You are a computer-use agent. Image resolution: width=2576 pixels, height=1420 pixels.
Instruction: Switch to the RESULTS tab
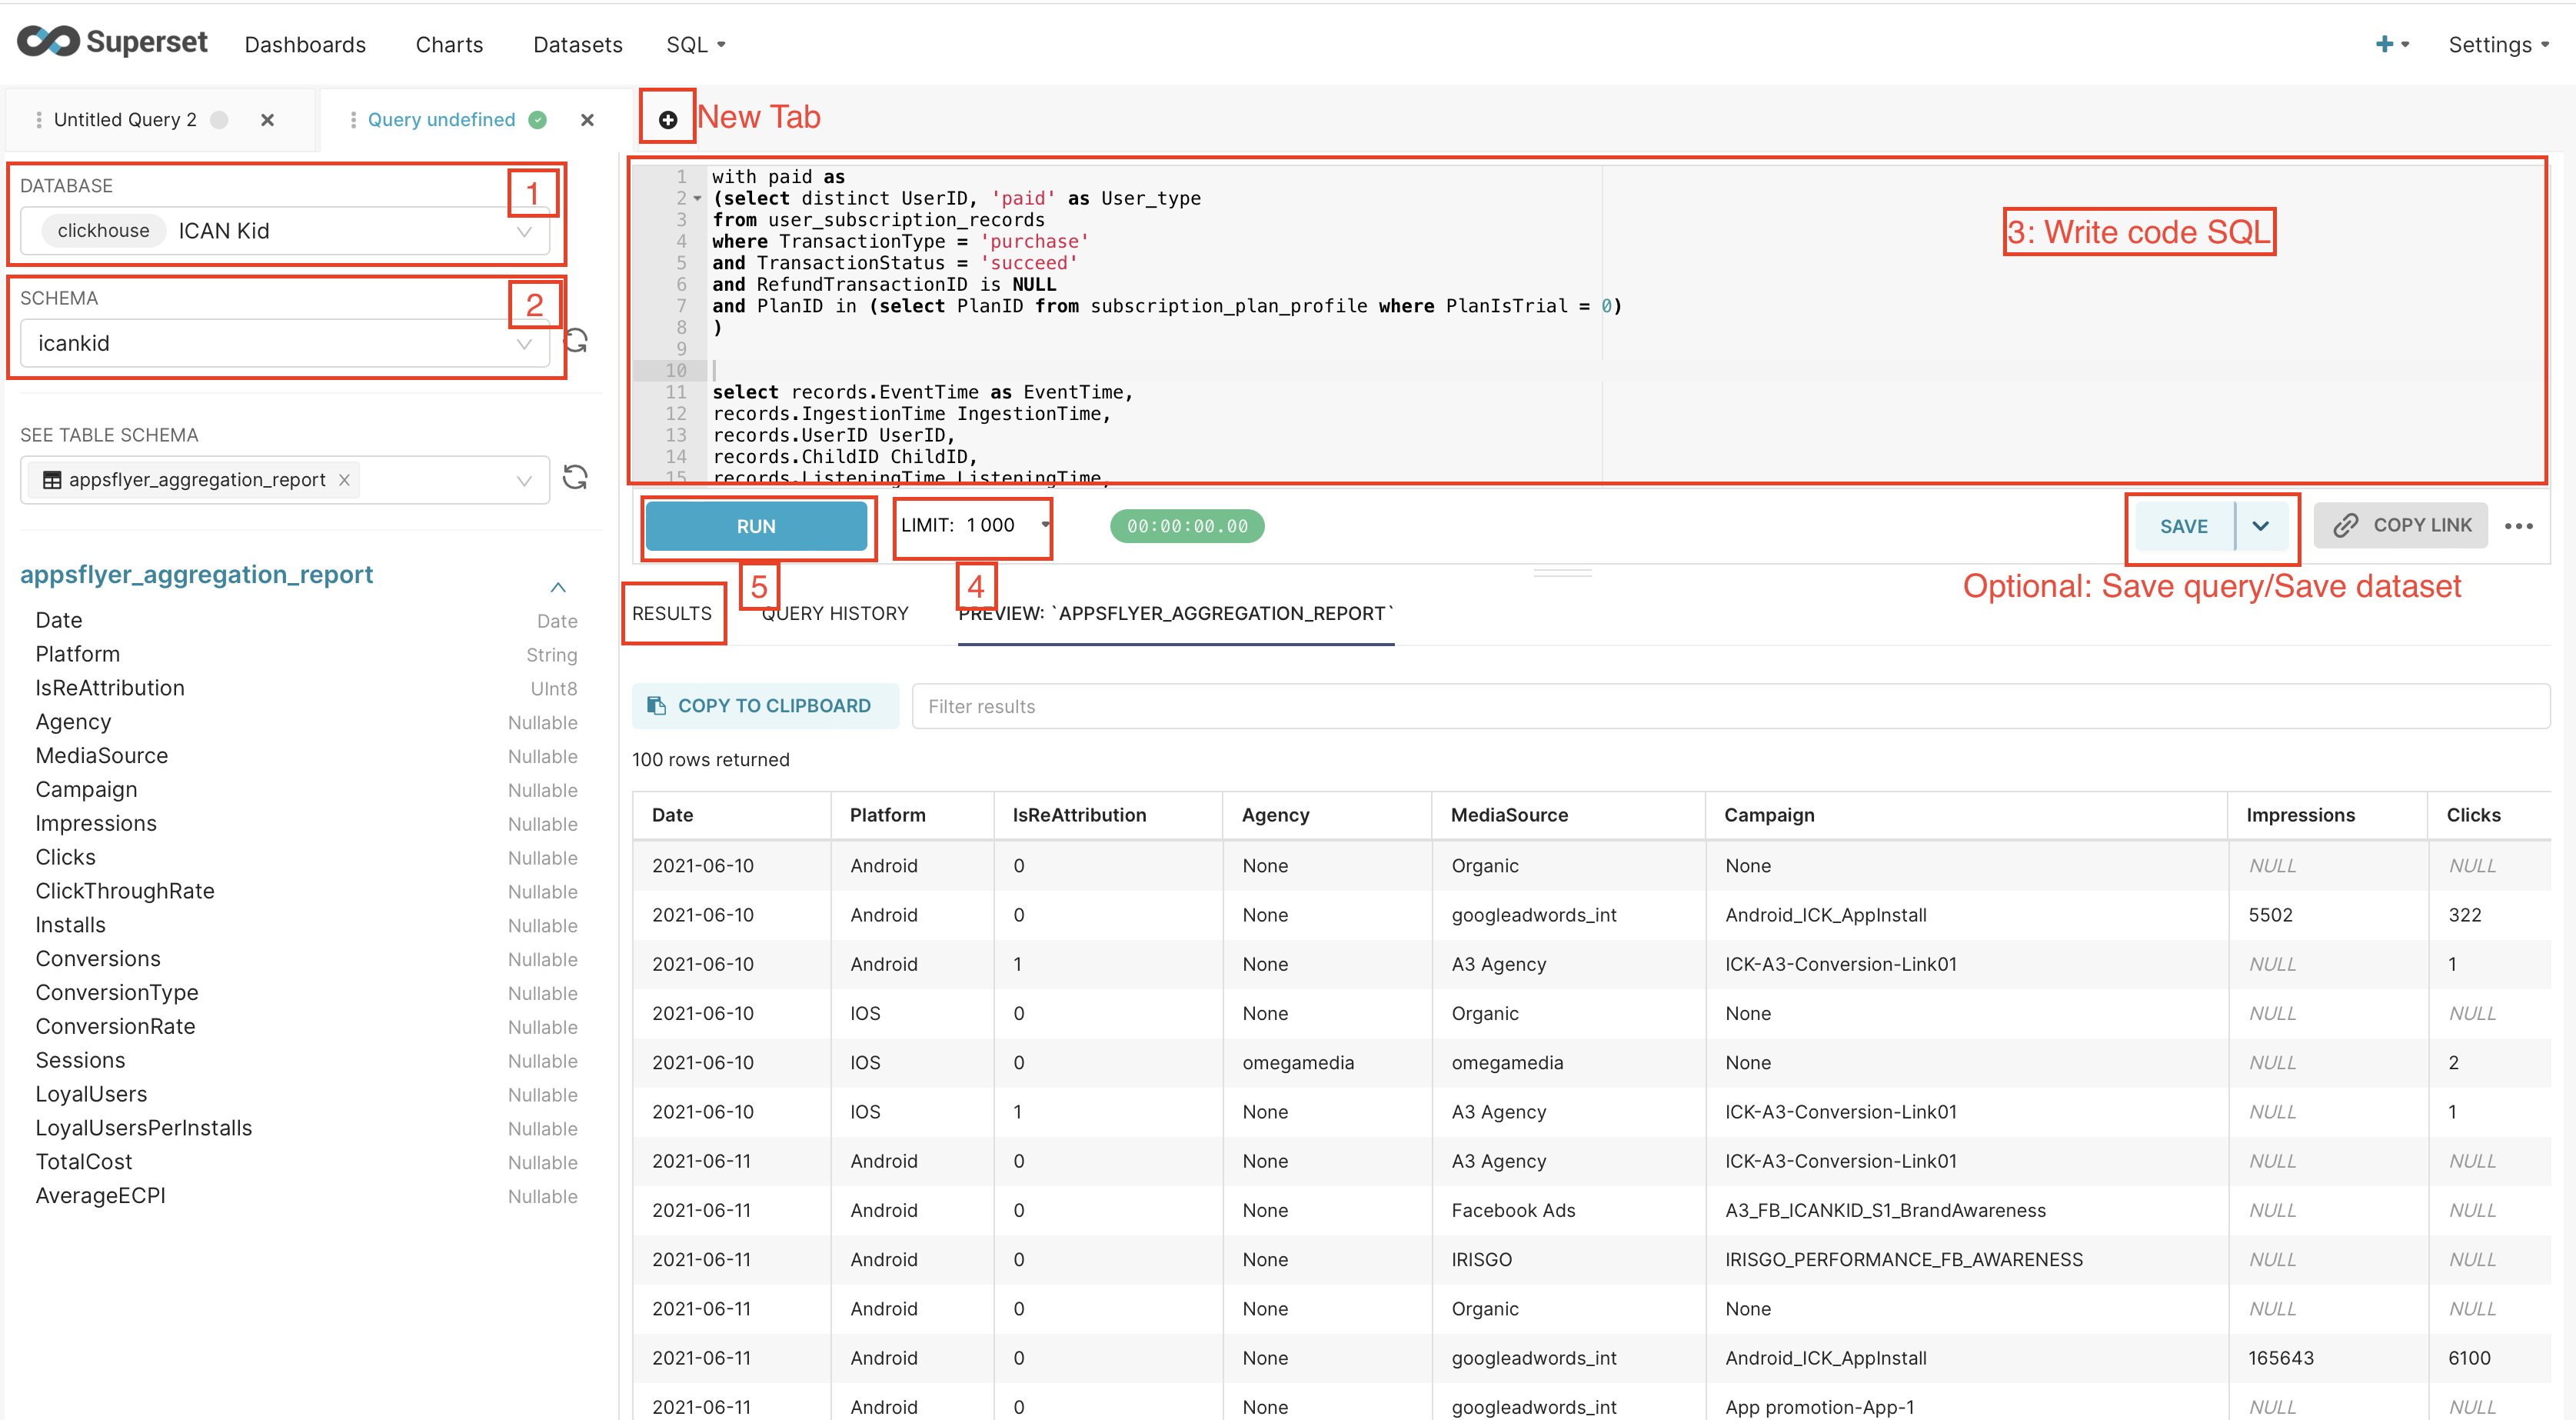pos(672,613)
